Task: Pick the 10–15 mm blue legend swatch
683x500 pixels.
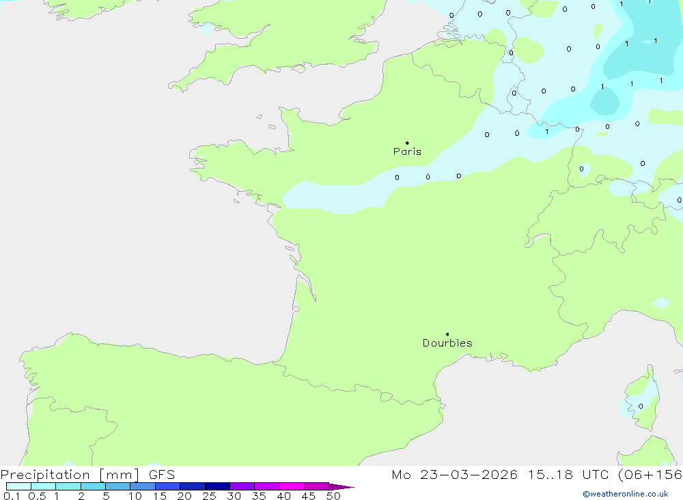Action: (143, 486)
